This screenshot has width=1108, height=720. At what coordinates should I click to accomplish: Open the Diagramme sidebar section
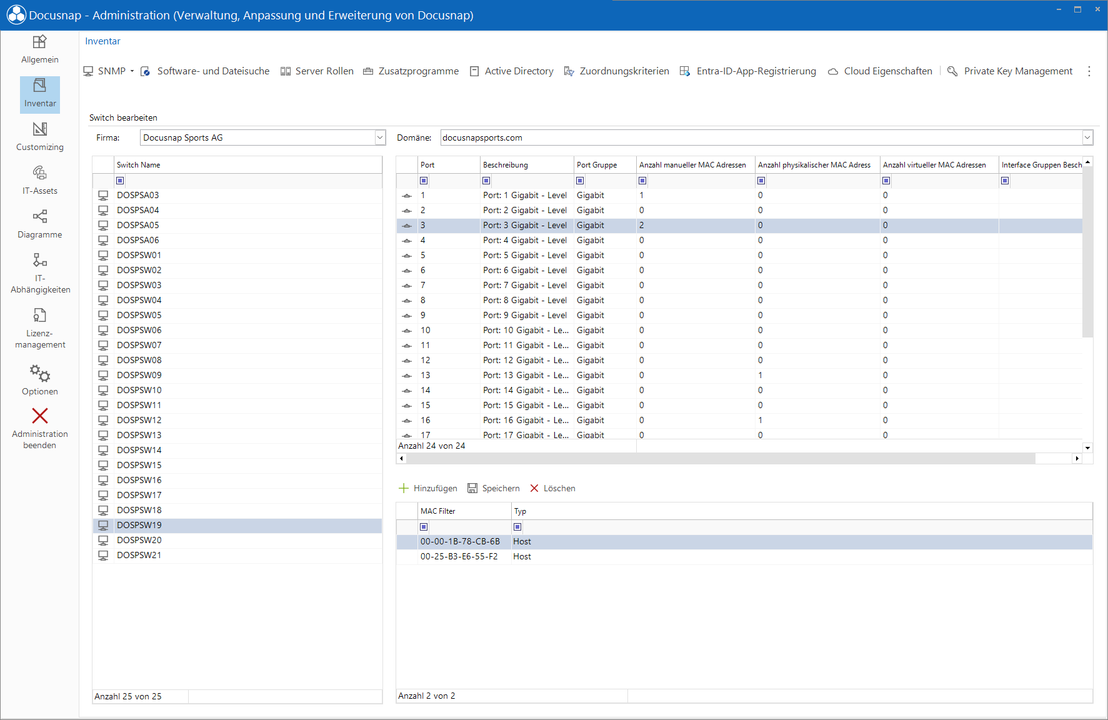(39, 225)
